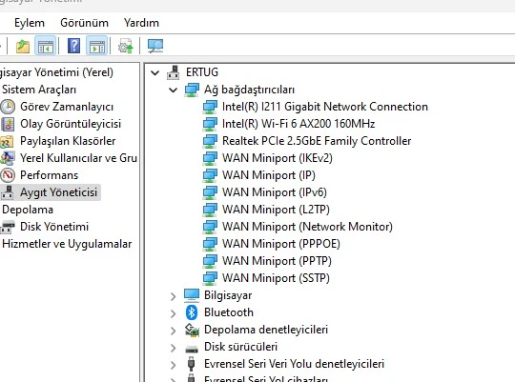Select Intel(R) I211 Gigabit Network Connection
Image resolution: width=515 pixels, height=382 pixels.
[x=325, y=107]
